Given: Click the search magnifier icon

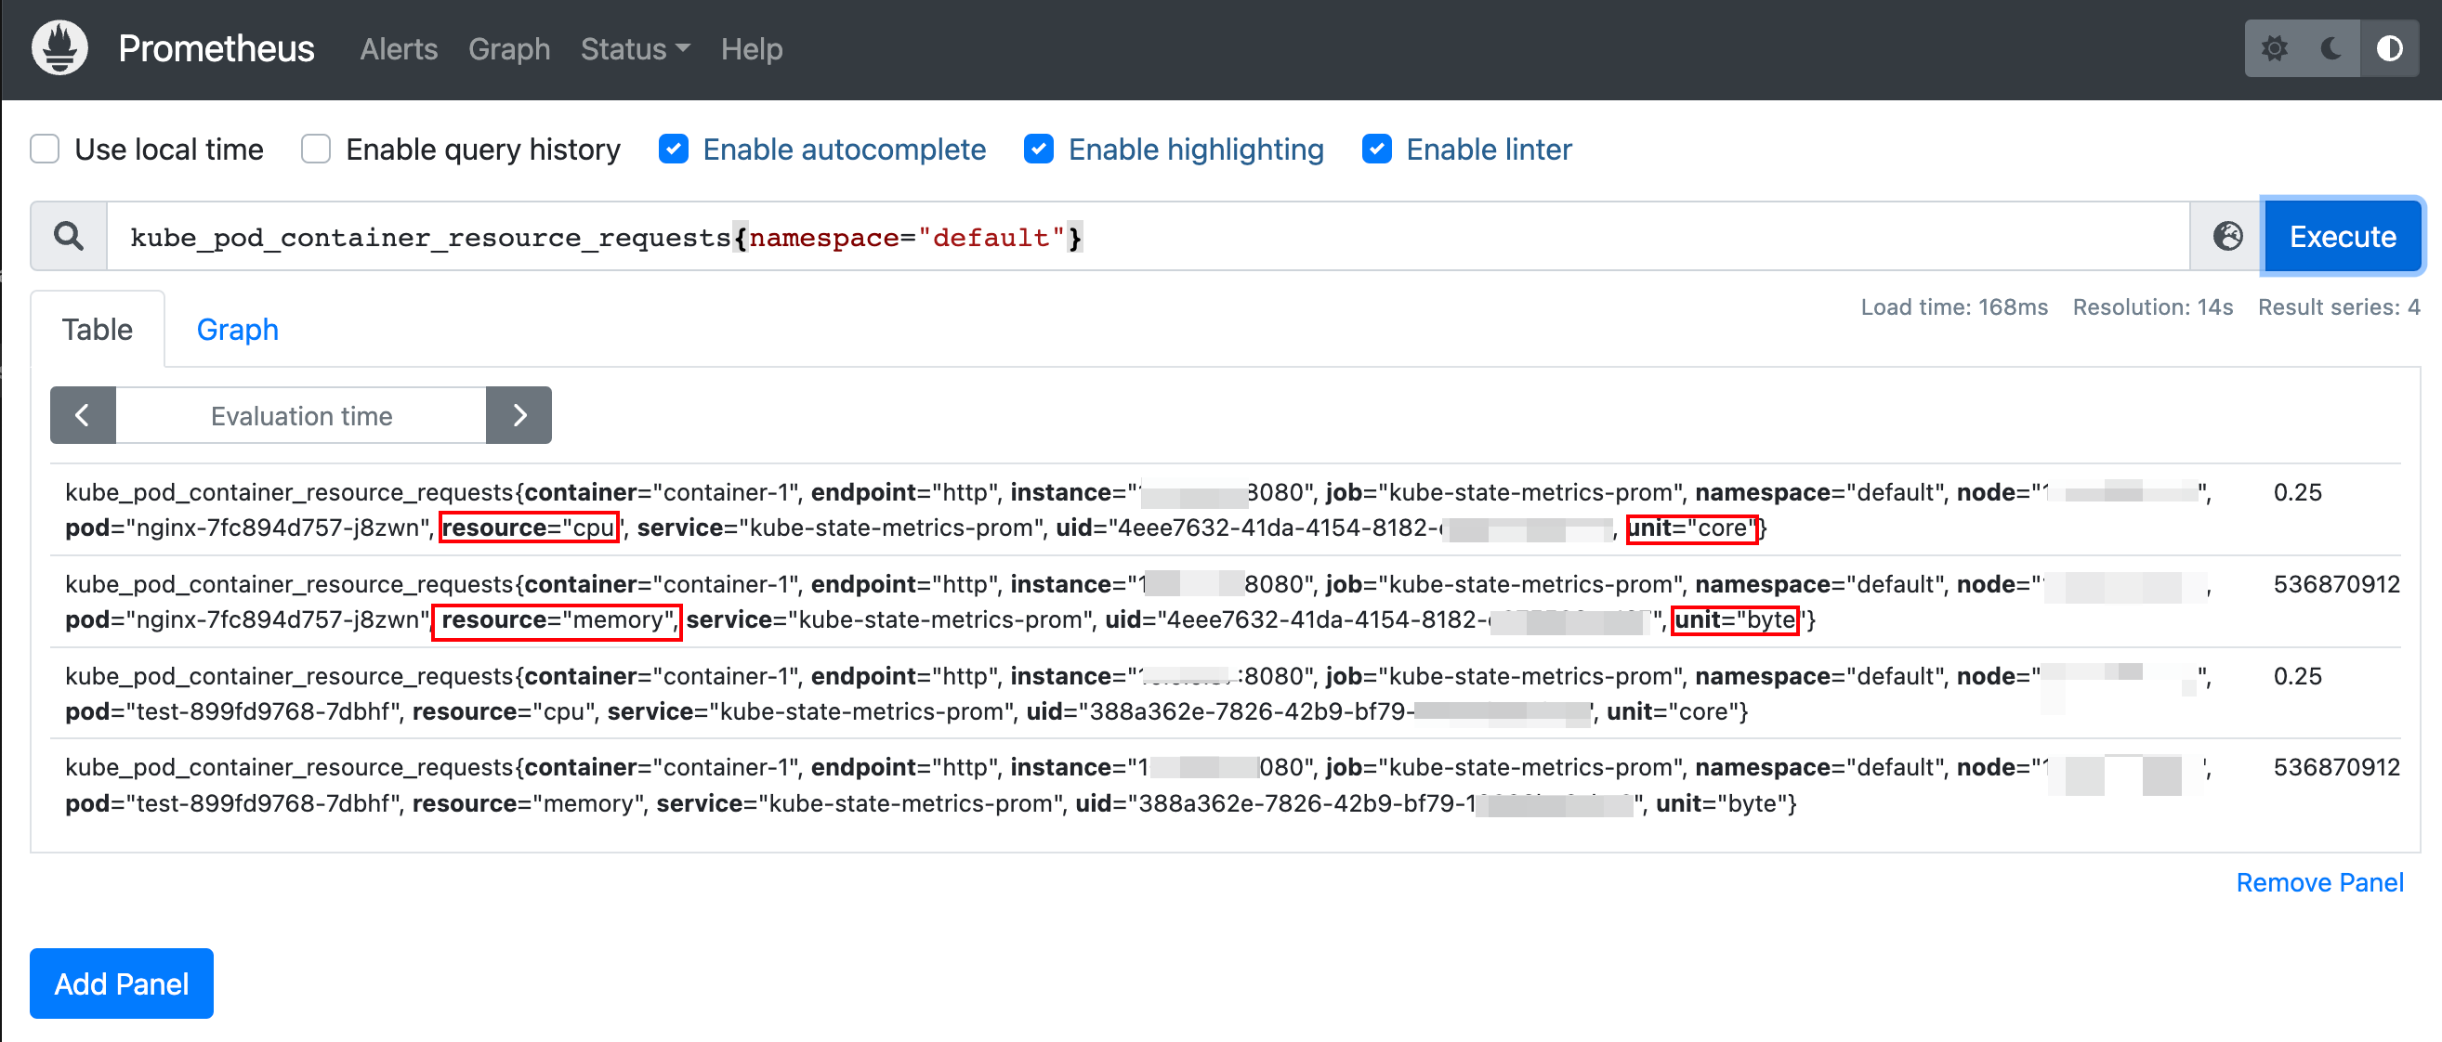Looking at the screenshot, I should click(x=68, y=236).
